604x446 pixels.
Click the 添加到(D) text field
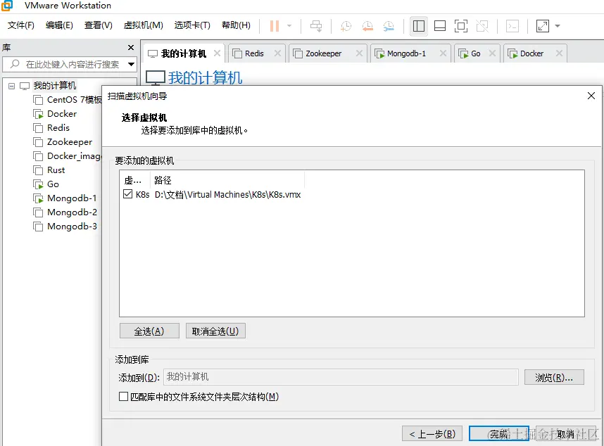coord(341,377)
